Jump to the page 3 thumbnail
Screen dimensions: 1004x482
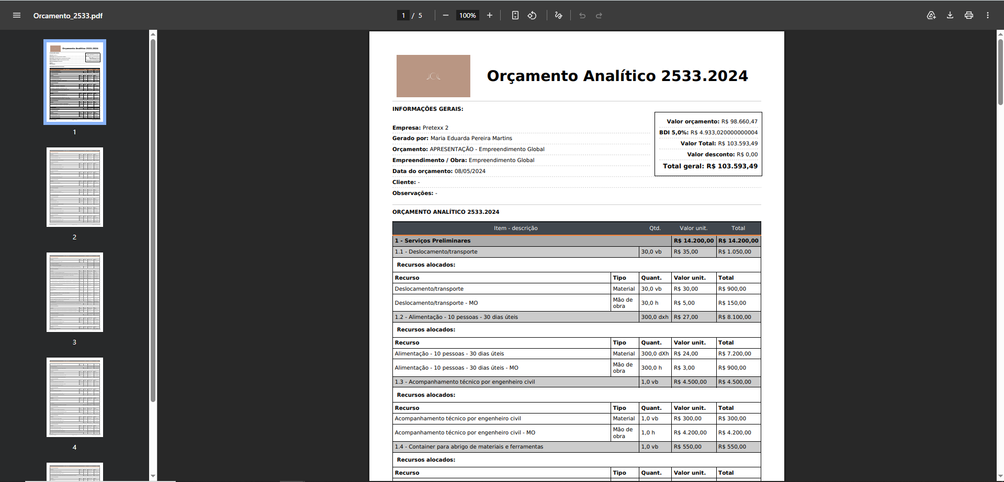75,292
